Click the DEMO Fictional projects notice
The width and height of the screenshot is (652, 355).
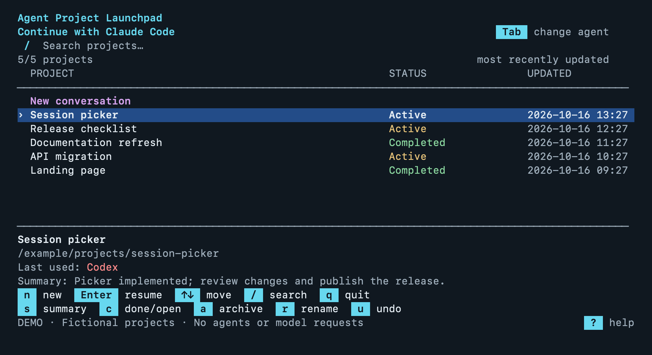tap(190, 323)
